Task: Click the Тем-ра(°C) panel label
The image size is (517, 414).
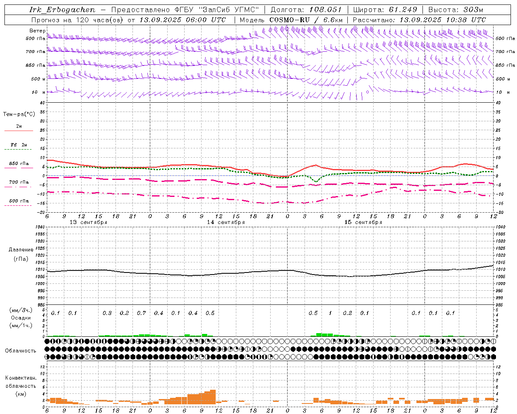Action: 19,114
